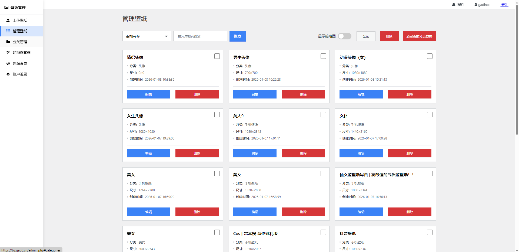Viewport: 519px width, 252px height.
Task: Click the grid icon beside 管理壁纸
Action: point(8,31)
